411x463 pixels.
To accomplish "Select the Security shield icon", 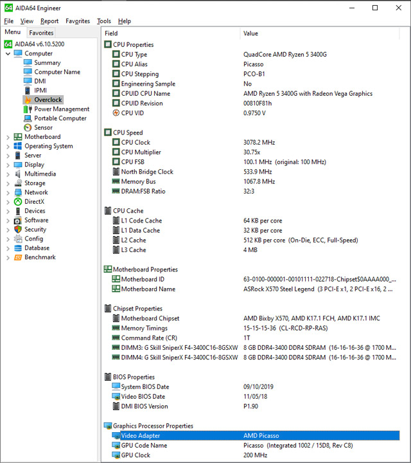I will tap(18, 230).
